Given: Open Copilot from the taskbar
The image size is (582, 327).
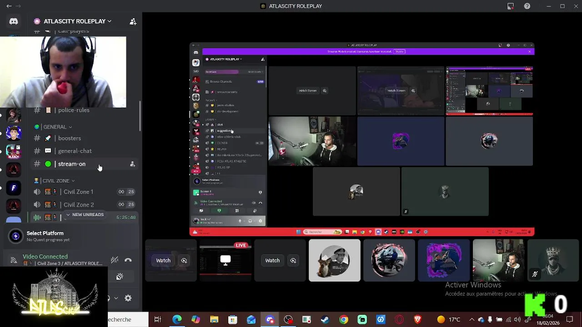Looking at the screenshot, I should tap(196, 320).
